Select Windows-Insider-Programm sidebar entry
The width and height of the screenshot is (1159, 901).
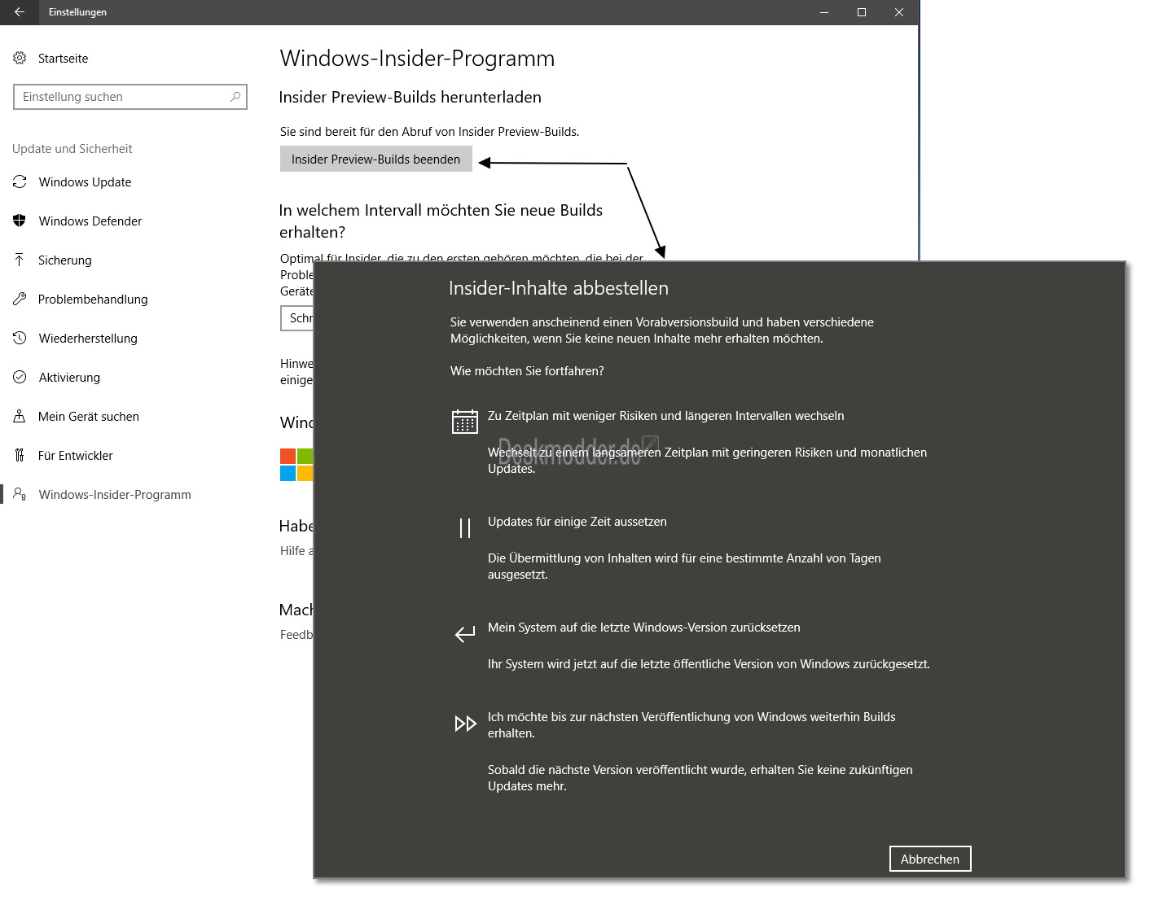pos(115,494)
